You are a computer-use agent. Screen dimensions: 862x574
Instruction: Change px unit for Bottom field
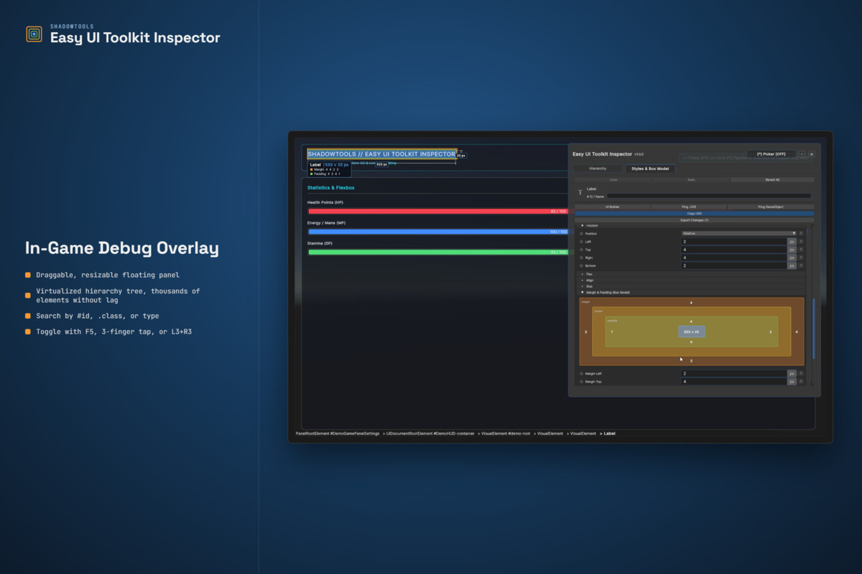[792, 265]
